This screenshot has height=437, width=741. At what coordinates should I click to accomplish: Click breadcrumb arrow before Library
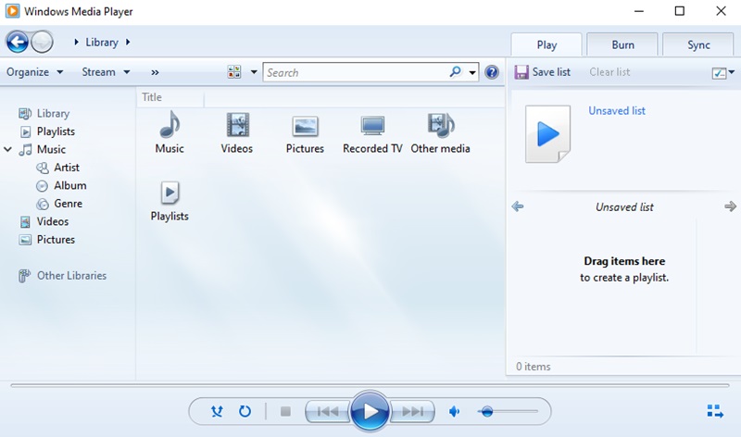pyautogui.click(x=77, y=42)
